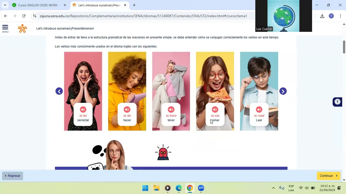Click the red alarm siren icon
Image resolution: width=346 pixels, height=194 pixels.
[163, 153]
